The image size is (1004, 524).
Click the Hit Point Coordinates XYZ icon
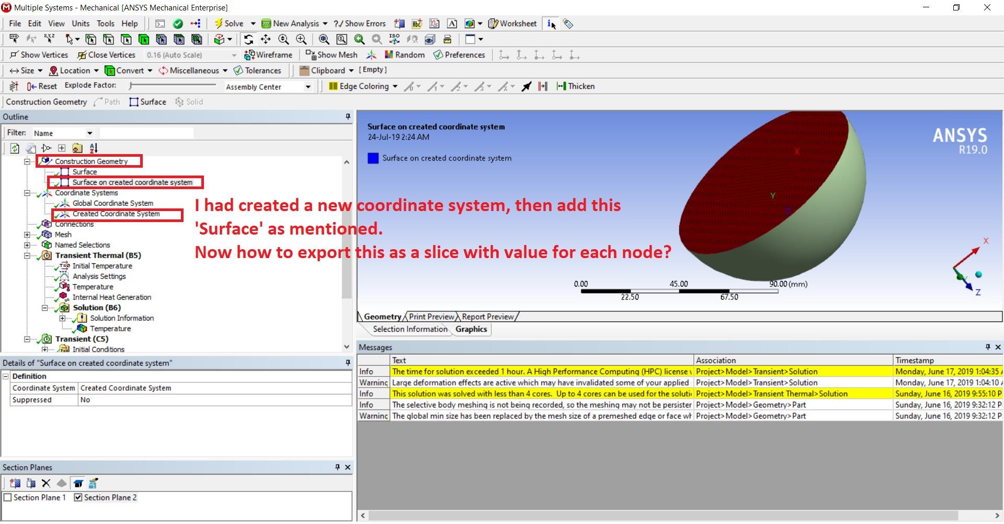49,39
